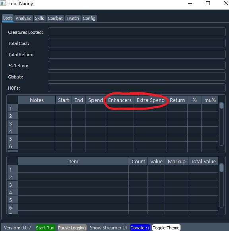Image resolution: width=229 pixels, height=231 pixels.
Task: Click the HOFs field
Action: (x=137, y=88)
